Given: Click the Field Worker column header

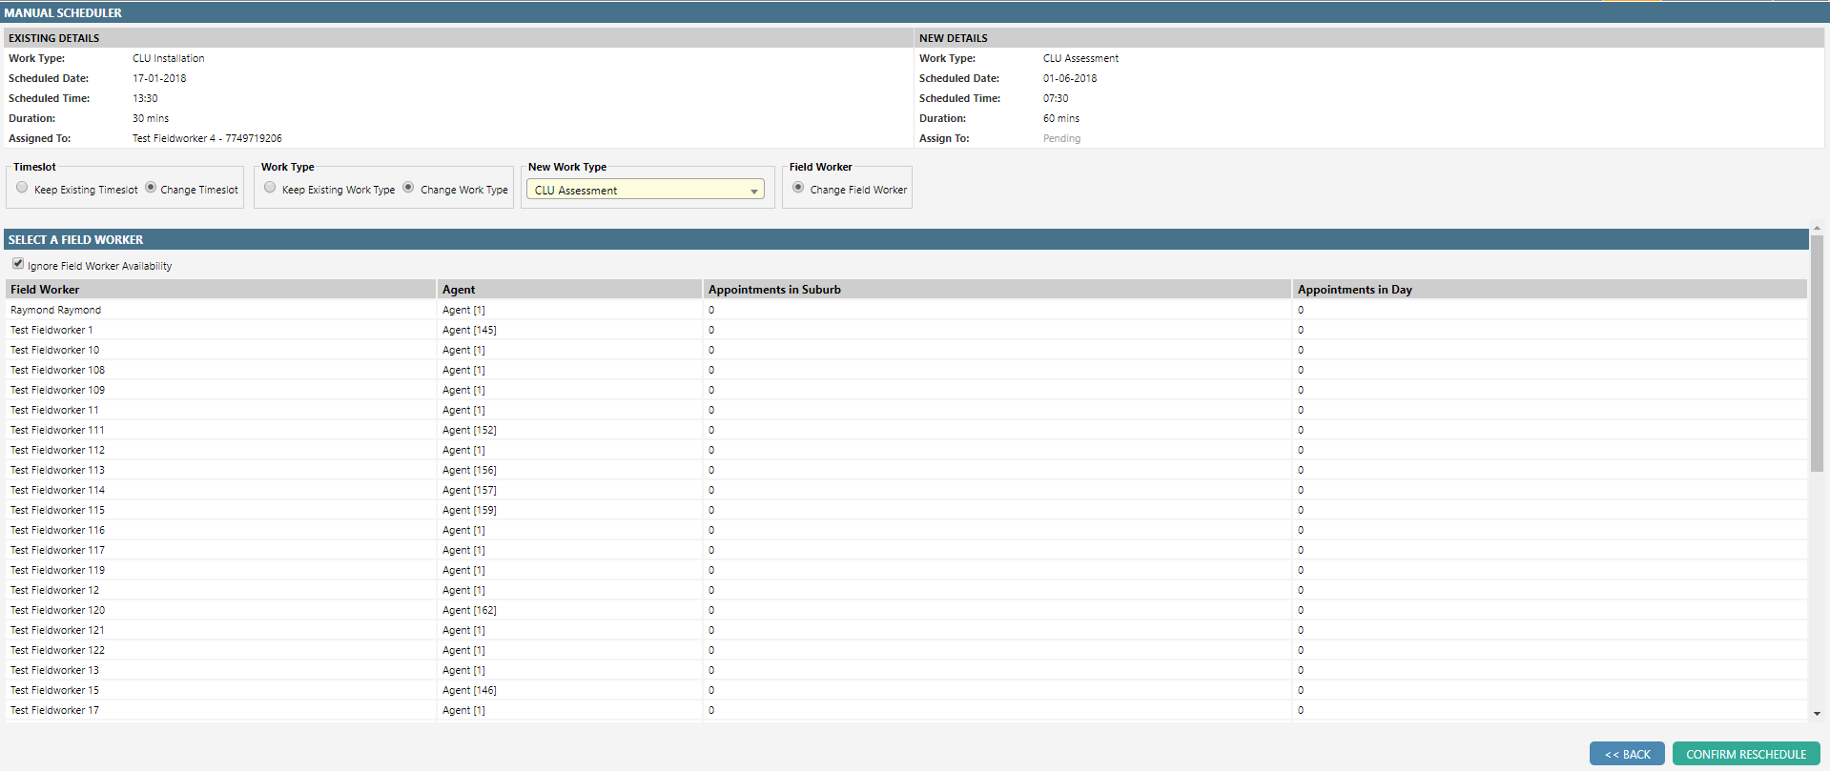Looking at the screenshot, I should 45,290.
